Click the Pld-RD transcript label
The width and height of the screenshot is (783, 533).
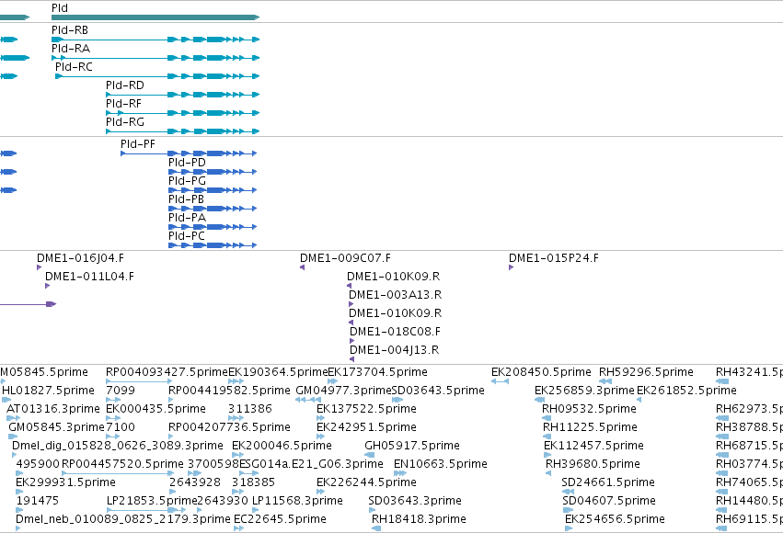click(x=125, y=85)
